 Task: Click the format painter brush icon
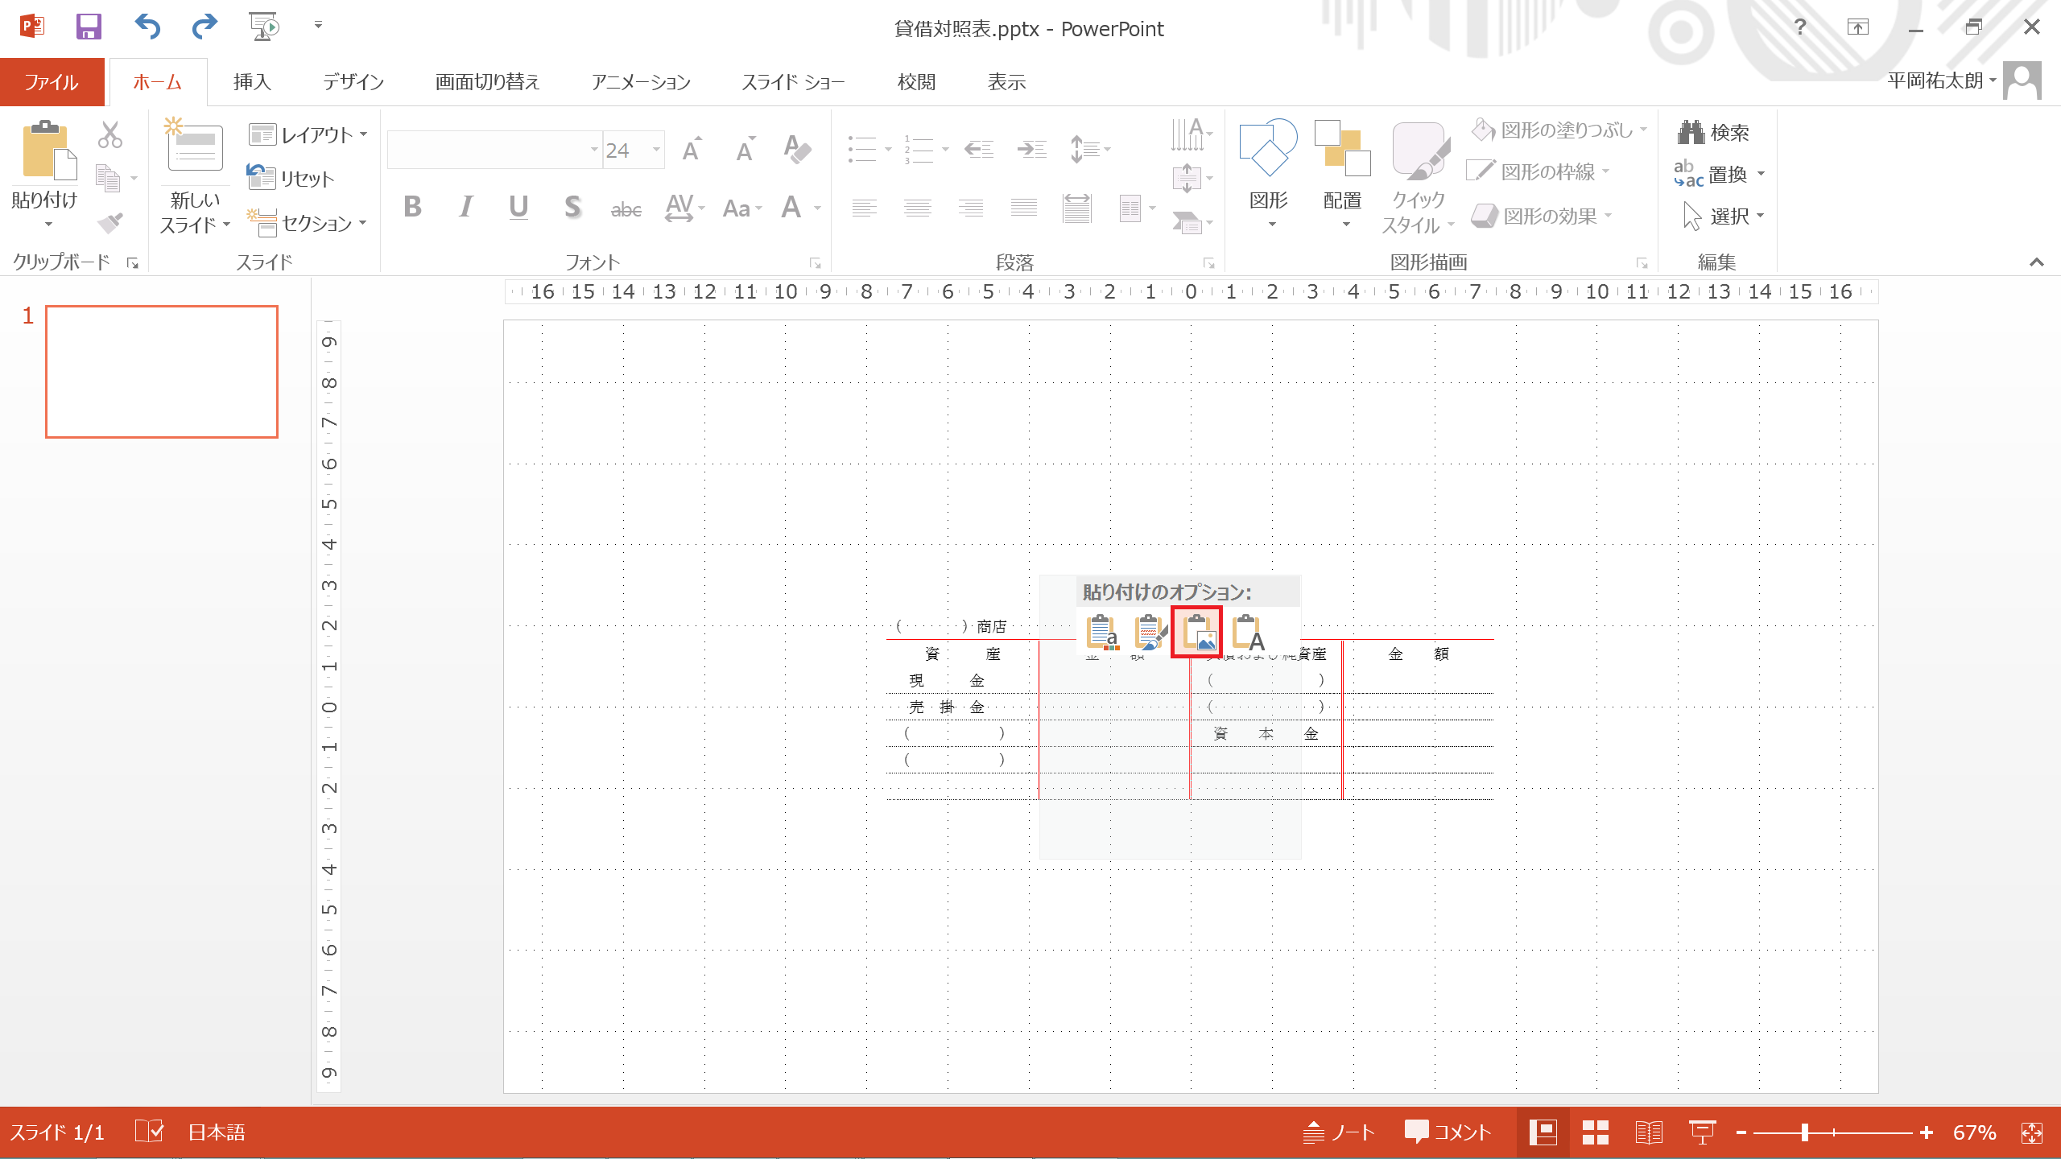(109, 221)
